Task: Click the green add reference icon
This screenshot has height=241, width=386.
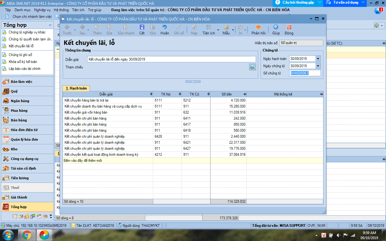Action: pyautogui.click(x=252, y=67)
